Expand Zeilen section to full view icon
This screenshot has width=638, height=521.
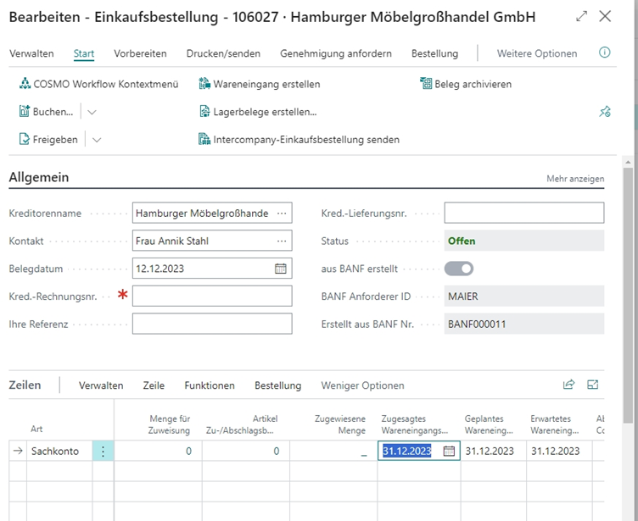593,385
